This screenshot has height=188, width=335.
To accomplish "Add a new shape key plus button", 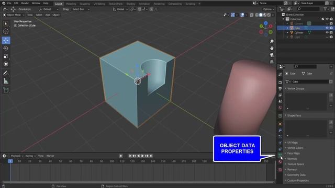I will click(x=331, y=122).
